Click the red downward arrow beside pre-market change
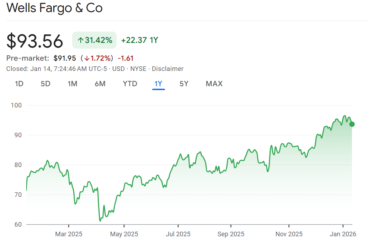The height and width of the screenshot is (243, 368). click(x=87, y=58)
